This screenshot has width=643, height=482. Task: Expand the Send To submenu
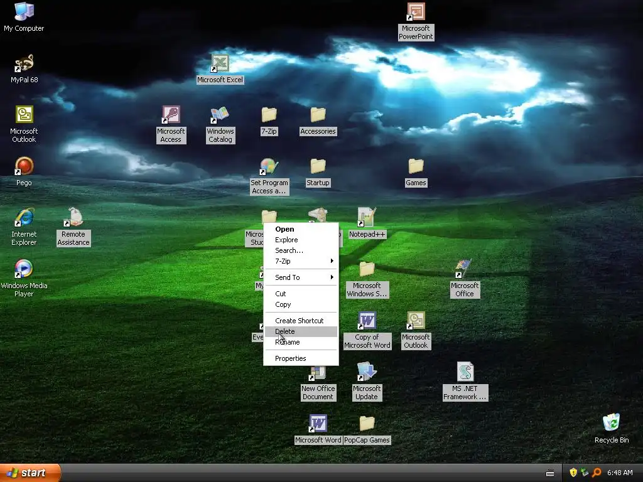point(301,277)
